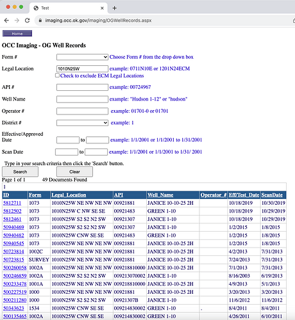Click the Clear button
This screenshot has width=295, height=320.
[74, 172]
